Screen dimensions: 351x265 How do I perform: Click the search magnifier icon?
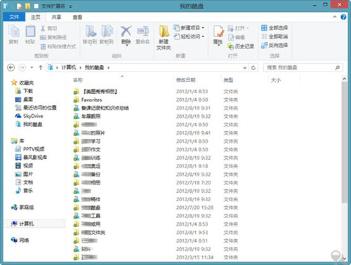click(337, 68)
